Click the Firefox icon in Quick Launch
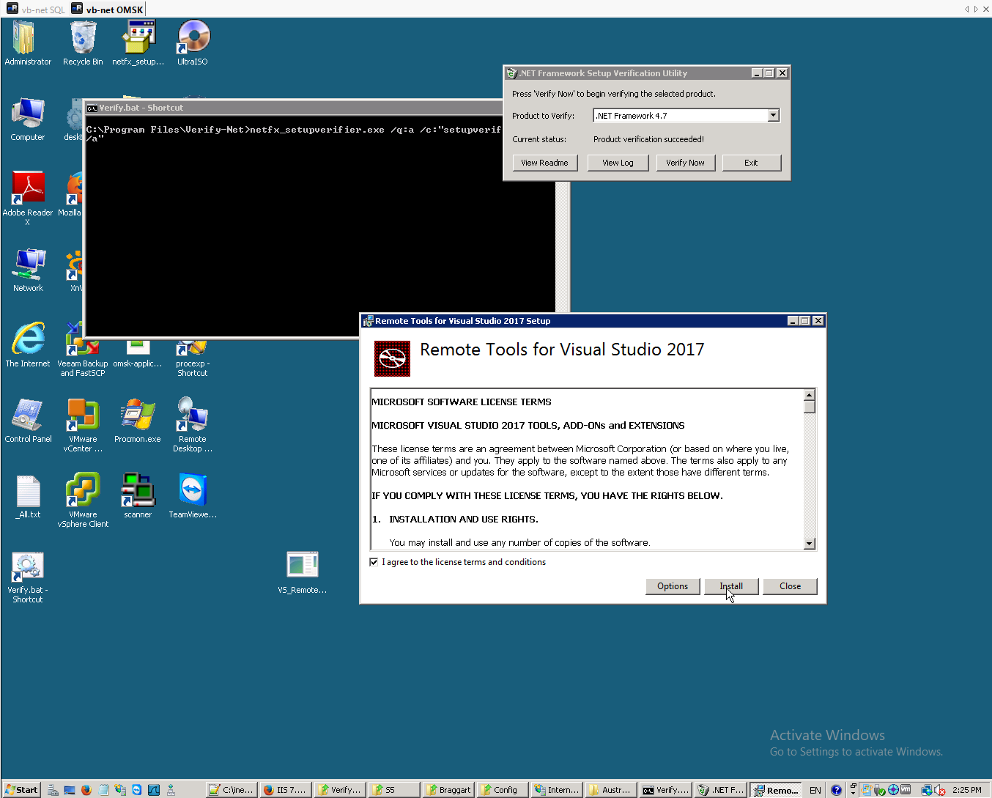992x798 pixels. click(86, 790)
